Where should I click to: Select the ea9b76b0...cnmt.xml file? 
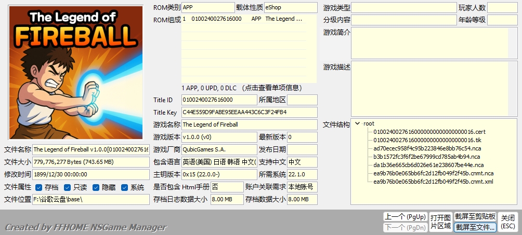coord(433,182)
